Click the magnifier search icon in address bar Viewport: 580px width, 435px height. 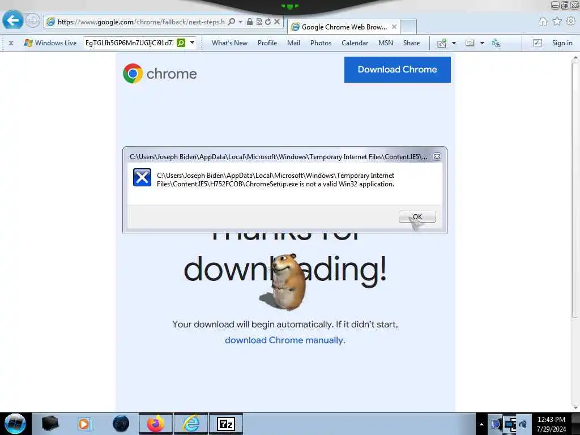[232, 22]
